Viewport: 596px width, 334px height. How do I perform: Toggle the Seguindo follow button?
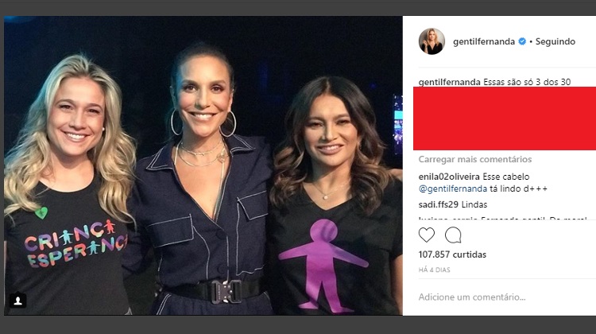point(555,41)
